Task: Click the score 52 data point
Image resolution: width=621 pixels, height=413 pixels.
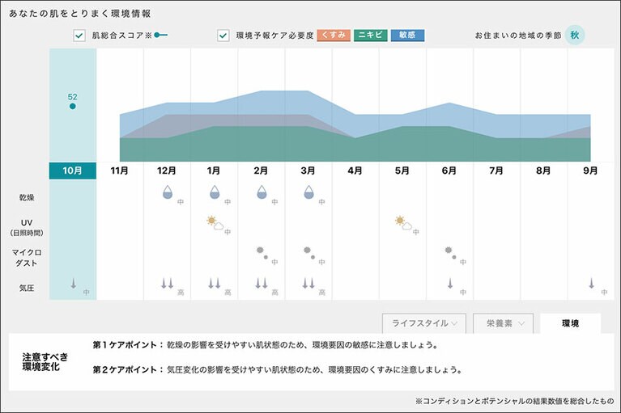Action: click(x=73, y=106)
